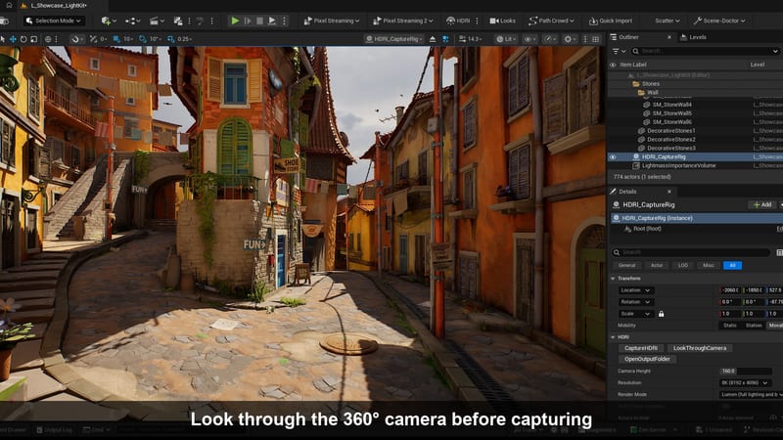Open the Scatter dropdown menu
783x440 pixels.
coord(667,21)
